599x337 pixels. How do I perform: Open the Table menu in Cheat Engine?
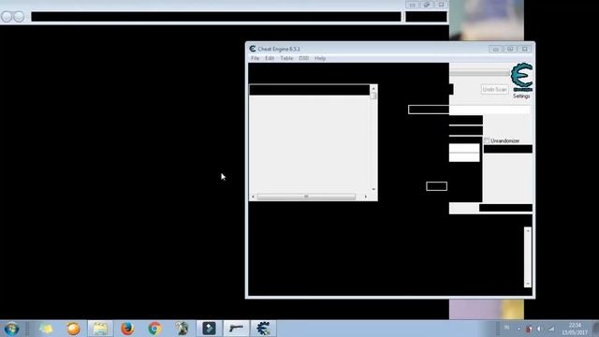click(x=286, y=58)
